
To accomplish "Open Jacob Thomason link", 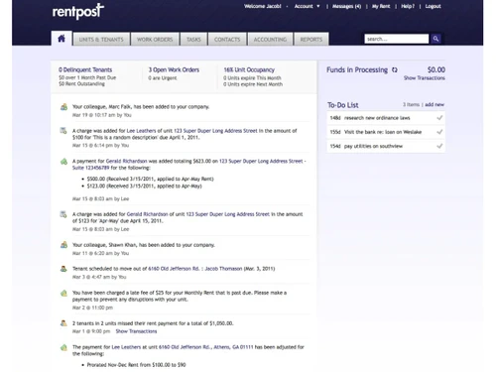I will (223, 269).
